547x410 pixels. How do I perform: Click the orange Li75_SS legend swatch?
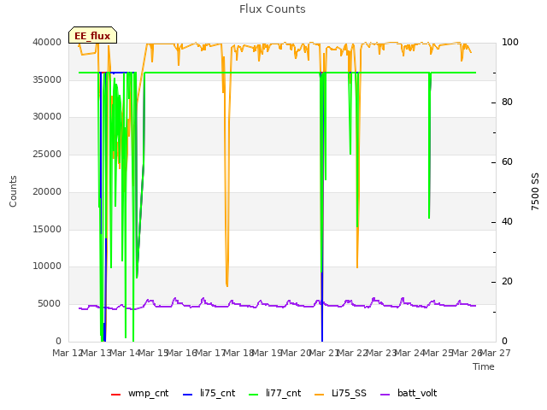[319, 395]
